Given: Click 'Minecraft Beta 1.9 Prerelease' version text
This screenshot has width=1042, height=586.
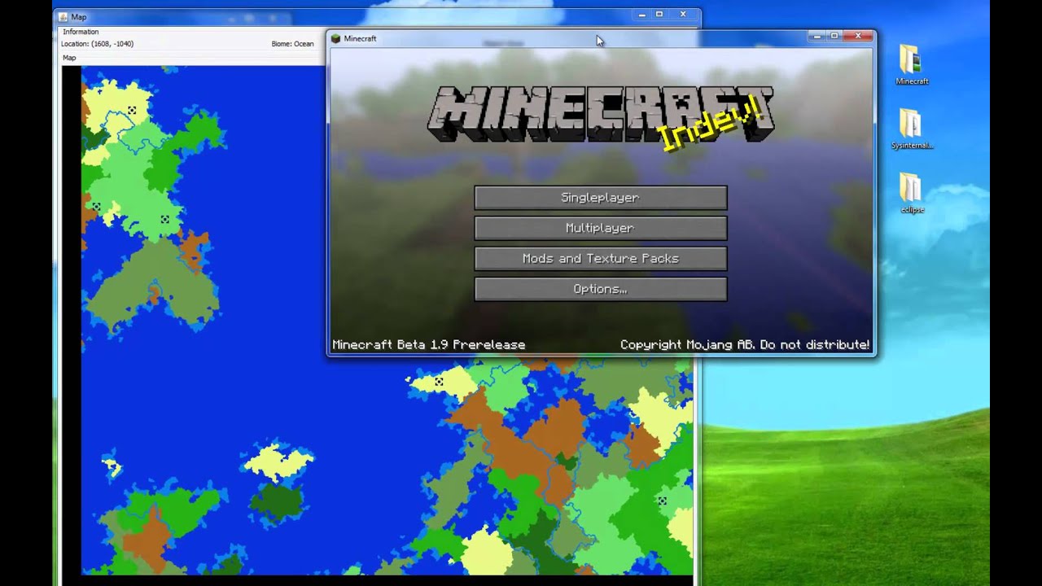Looking at the screenshot, I should tap(429, 345).
